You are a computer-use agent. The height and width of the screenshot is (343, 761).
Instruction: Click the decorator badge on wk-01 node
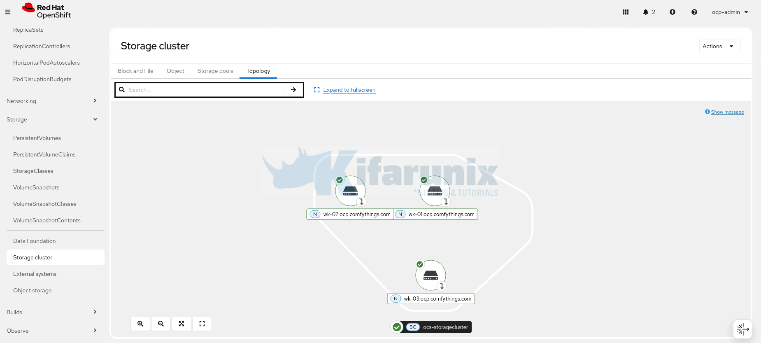[446, 202]
